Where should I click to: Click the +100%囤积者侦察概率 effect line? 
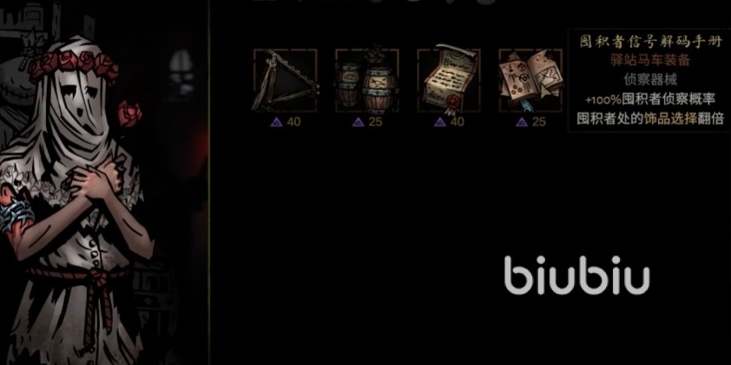[x=650, y=99]
